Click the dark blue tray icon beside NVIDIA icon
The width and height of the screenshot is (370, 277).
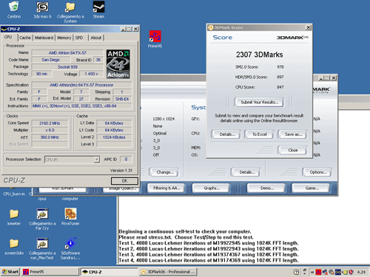tap(338, 272)
